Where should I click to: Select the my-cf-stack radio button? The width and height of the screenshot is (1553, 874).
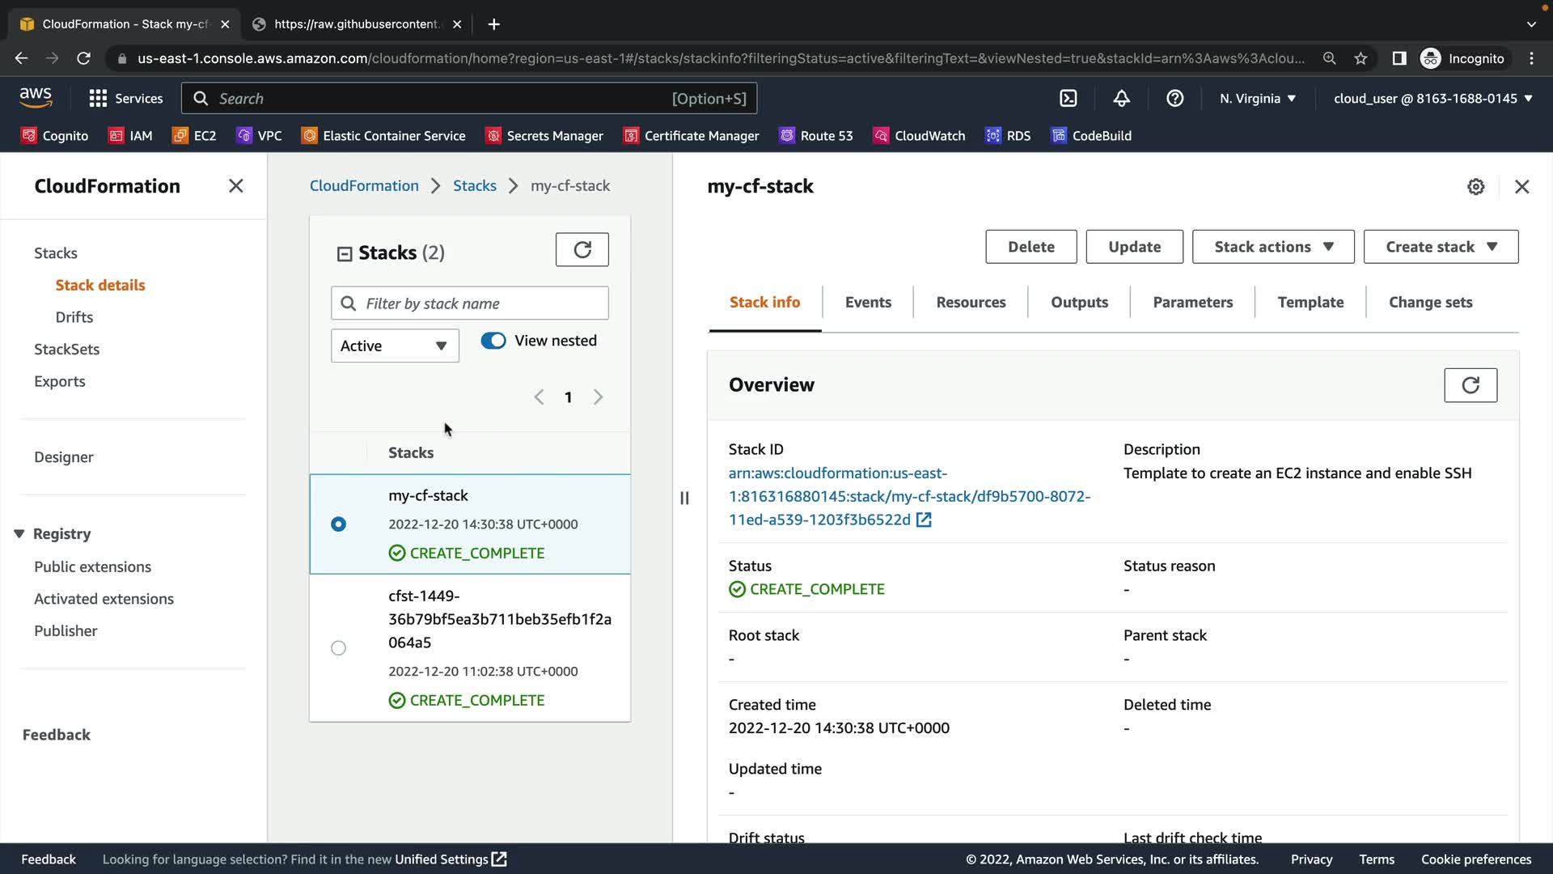(x=338, y=524)
